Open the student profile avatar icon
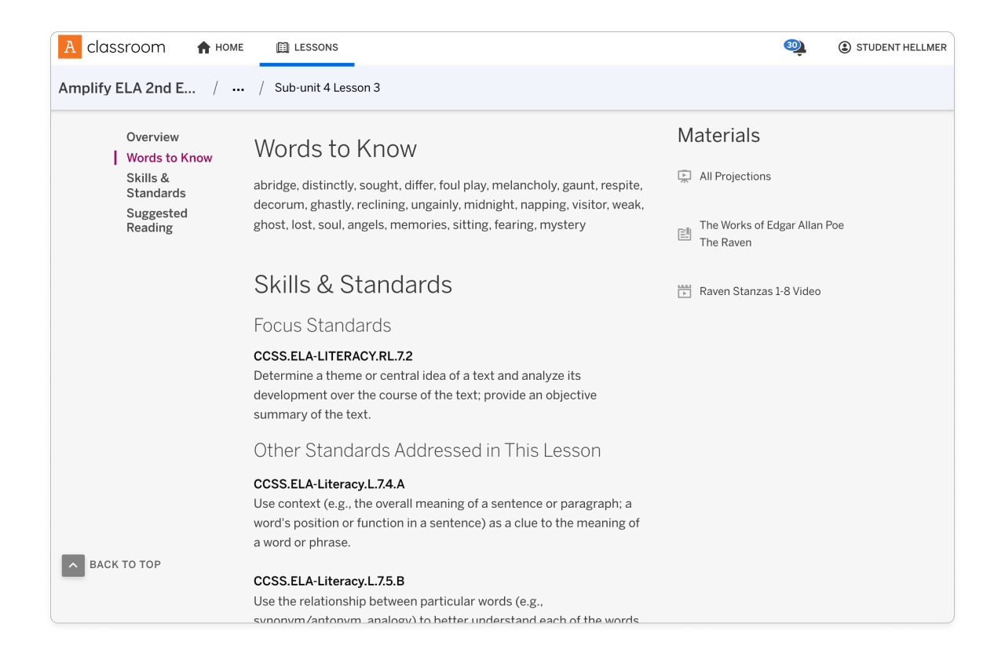The width and height of the screenshot is (1005, 656). click(x=844, y=47)
